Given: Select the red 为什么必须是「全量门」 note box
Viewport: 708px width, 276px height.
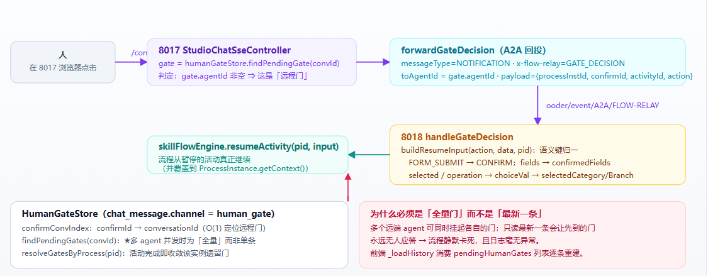Looking at the screenshot, I should (x=522, y=235).
